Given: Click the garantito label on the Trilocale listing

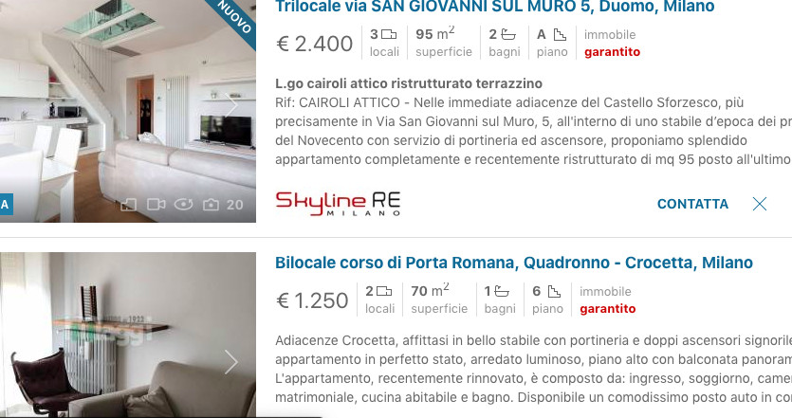Looking at the screenshot, I should pos(612,52).
